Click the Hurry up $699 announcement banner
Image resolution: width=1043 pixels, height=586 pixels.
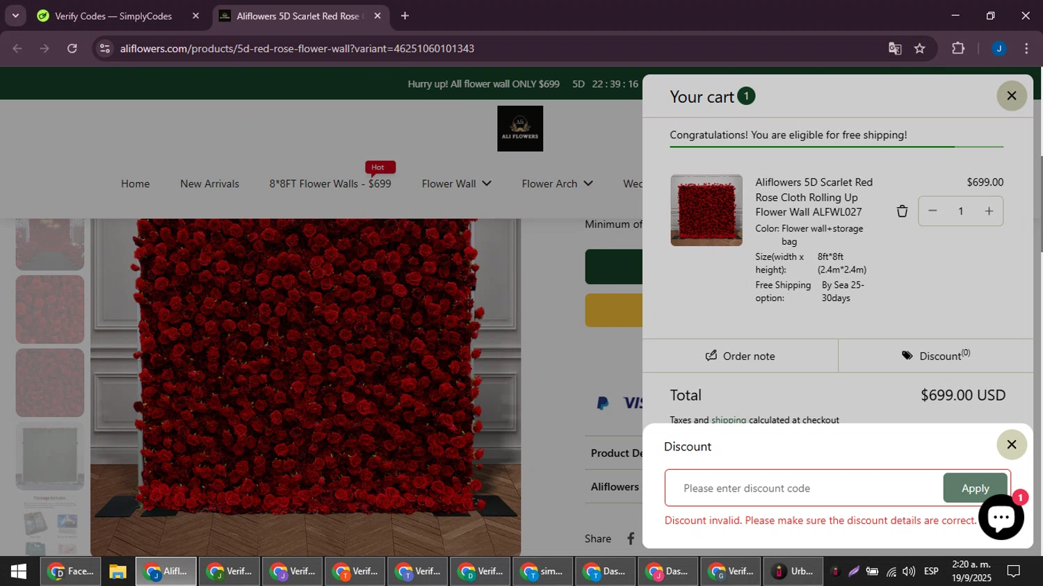click(x=483, y=84)
